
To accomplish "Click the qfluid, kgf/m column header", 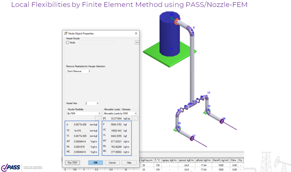I will (x=203, y=160).
